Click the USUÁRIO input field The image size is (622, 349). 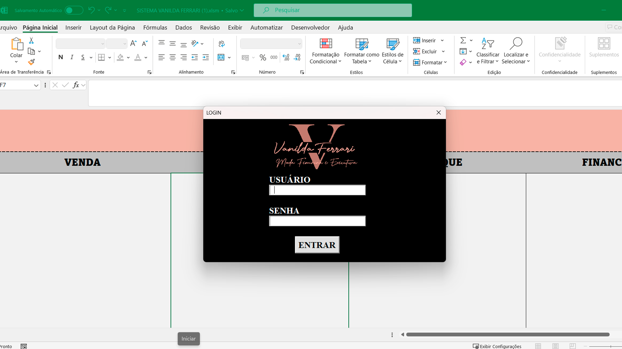[x=317, y=190]
